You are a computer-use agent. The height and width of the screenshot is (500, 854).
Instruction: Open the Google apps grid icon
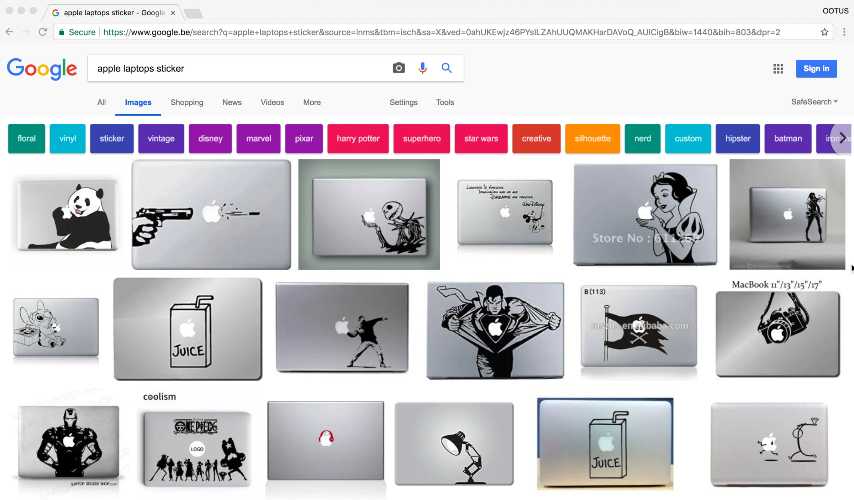[778, 69]
